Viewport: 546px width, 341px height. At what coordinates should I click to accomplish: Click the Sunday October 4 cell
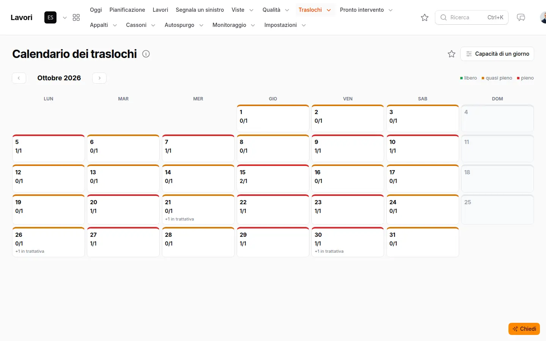click(497, 118)
